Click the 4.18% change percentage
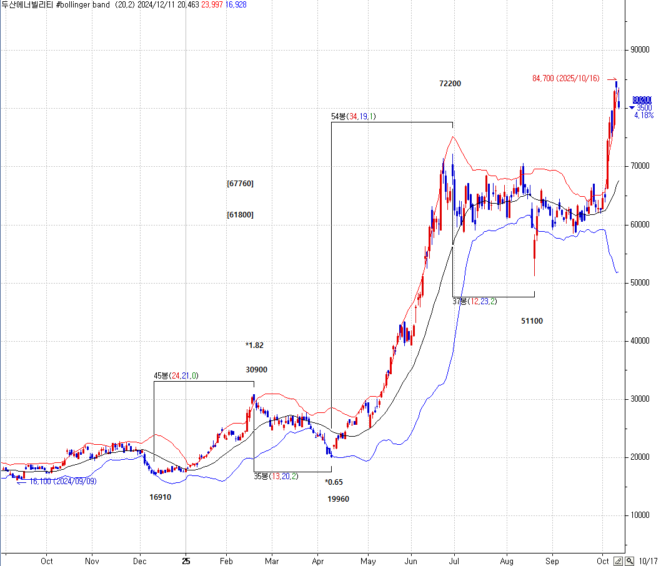661x566 pixels. (x=644, y=115)
